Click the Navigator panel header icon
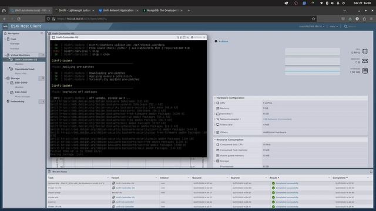The height and width of the screenshot is (211, 376). (x=5, y=33)
